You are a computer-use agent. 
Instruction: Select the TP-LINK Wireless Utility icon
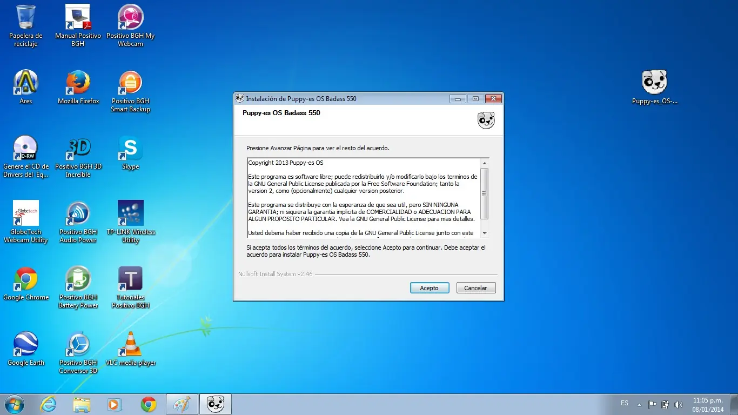pyautogui.click(x=130, y=222)
